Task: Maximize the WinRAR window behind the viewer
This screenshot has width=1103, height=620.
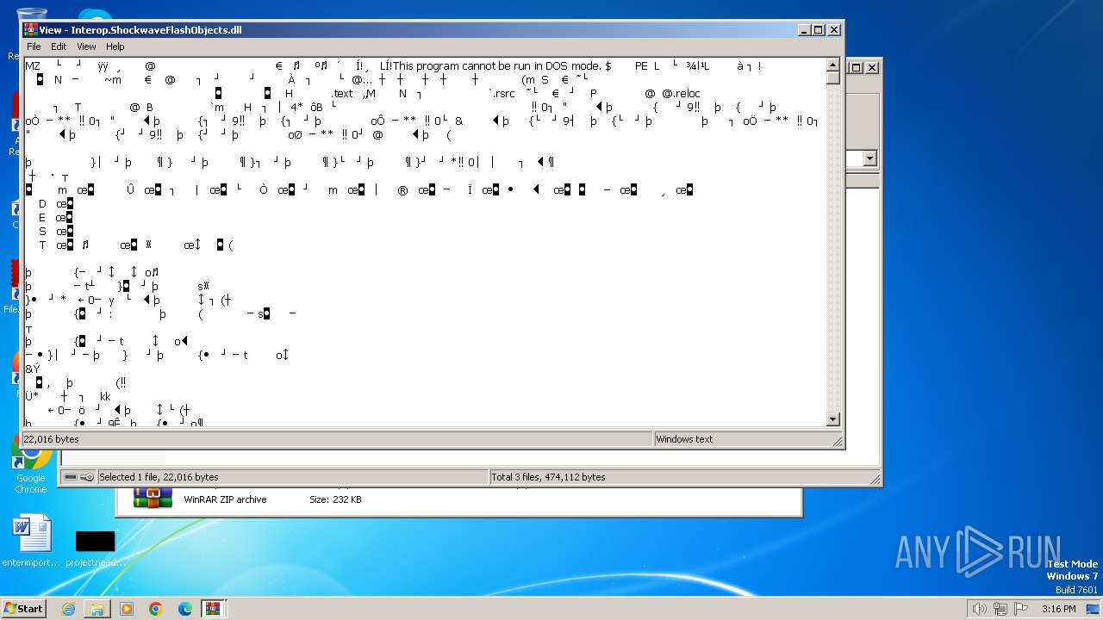Action: coord(857,67)
